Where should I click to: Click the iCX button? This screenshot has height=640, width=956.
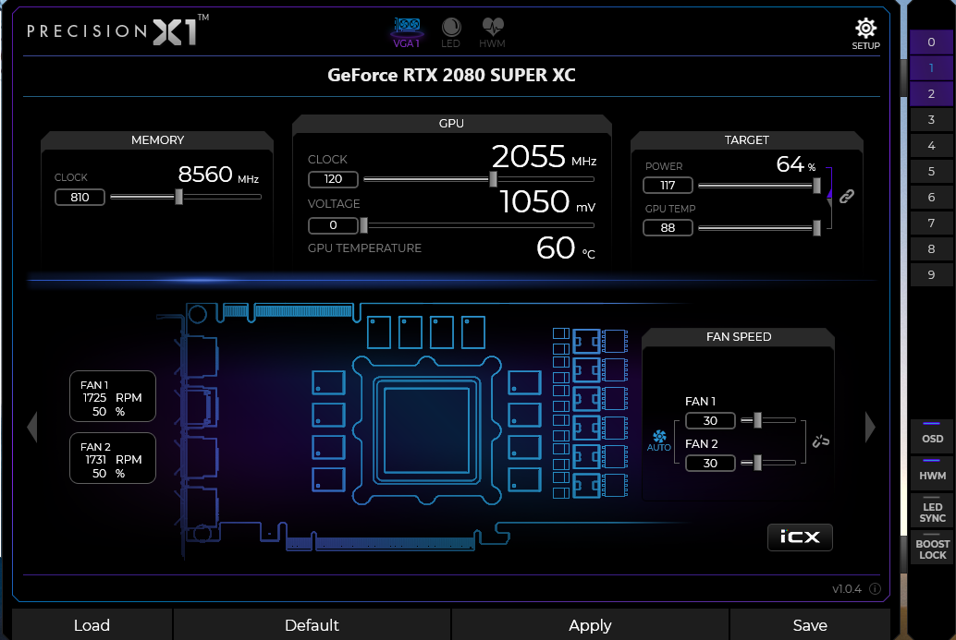click(800, 537)
